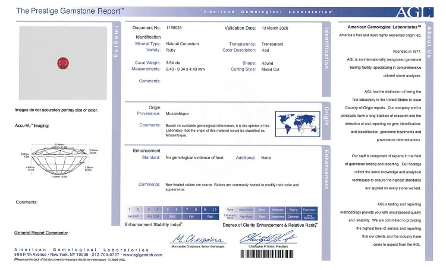
Task: Click the 580 Fifth Avenue address text
Action: click(30, 255)
